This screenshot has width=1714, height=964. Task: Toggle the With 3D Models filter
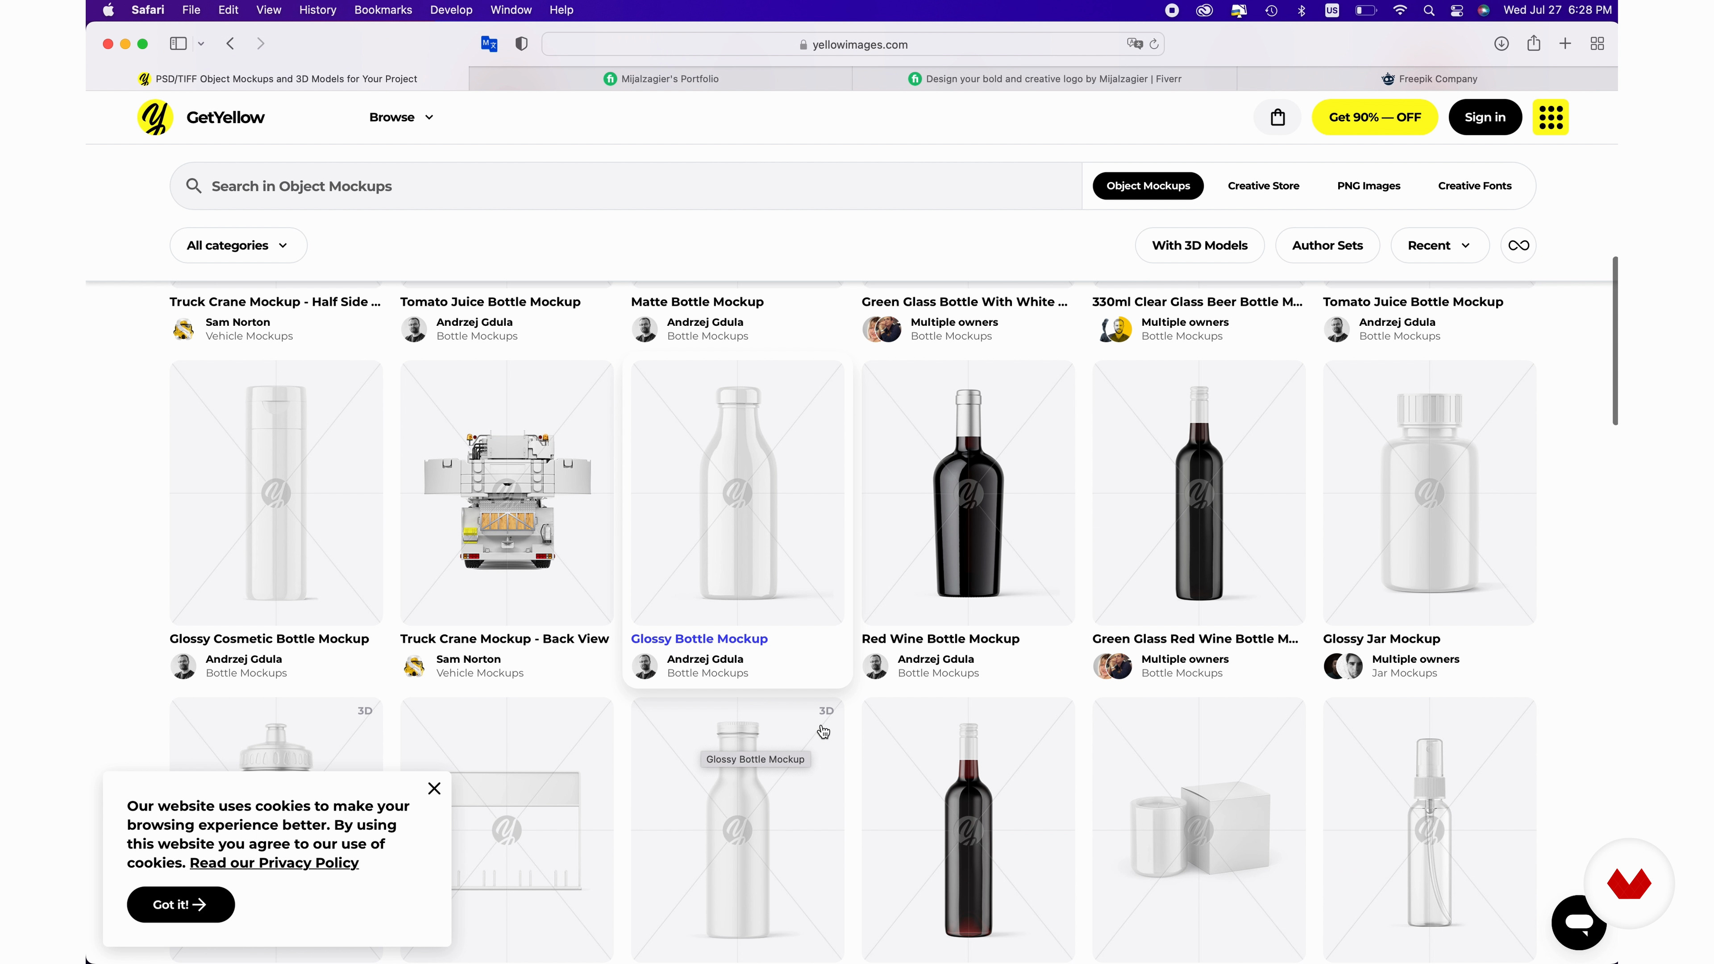click(1199, 245)
